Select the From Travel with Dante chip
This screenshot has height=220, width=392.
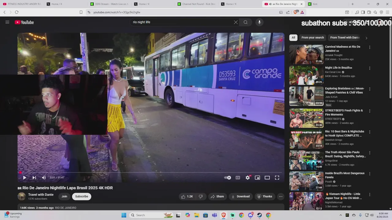click(345, 38)
